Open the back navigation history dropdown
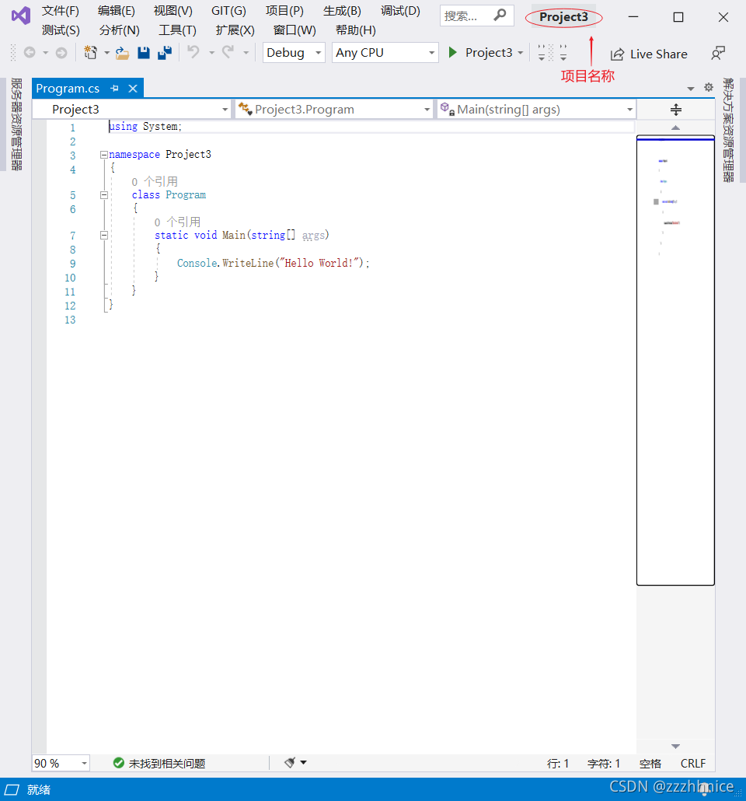746x801 pixels. 45,53
